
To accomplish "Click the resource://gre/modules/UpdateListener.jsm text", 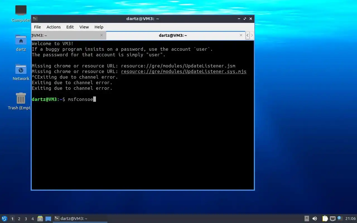I will (178, 66).
